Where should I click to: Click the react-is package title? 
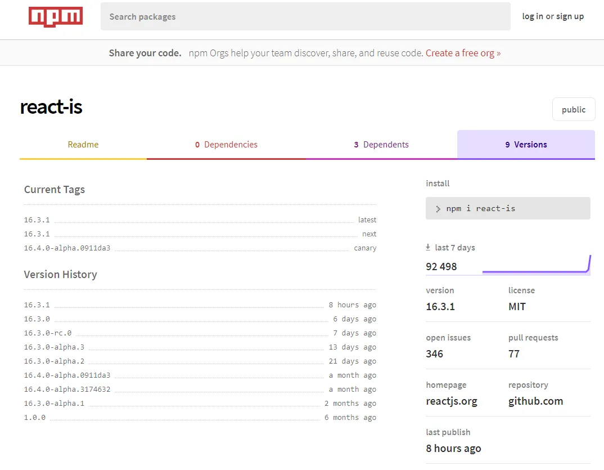(51, 107)
